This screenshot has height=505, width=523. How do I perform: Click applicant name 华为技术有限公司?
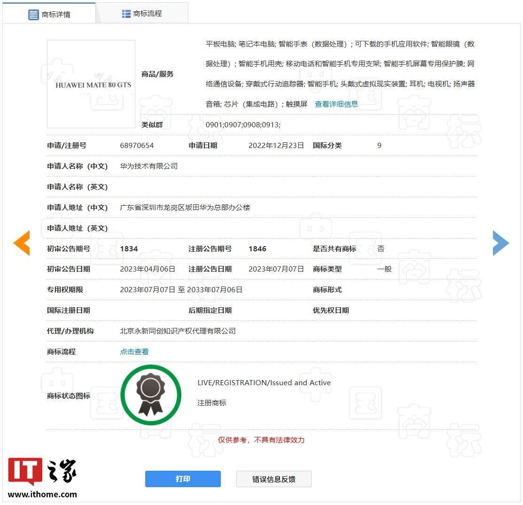coord(148,166)
